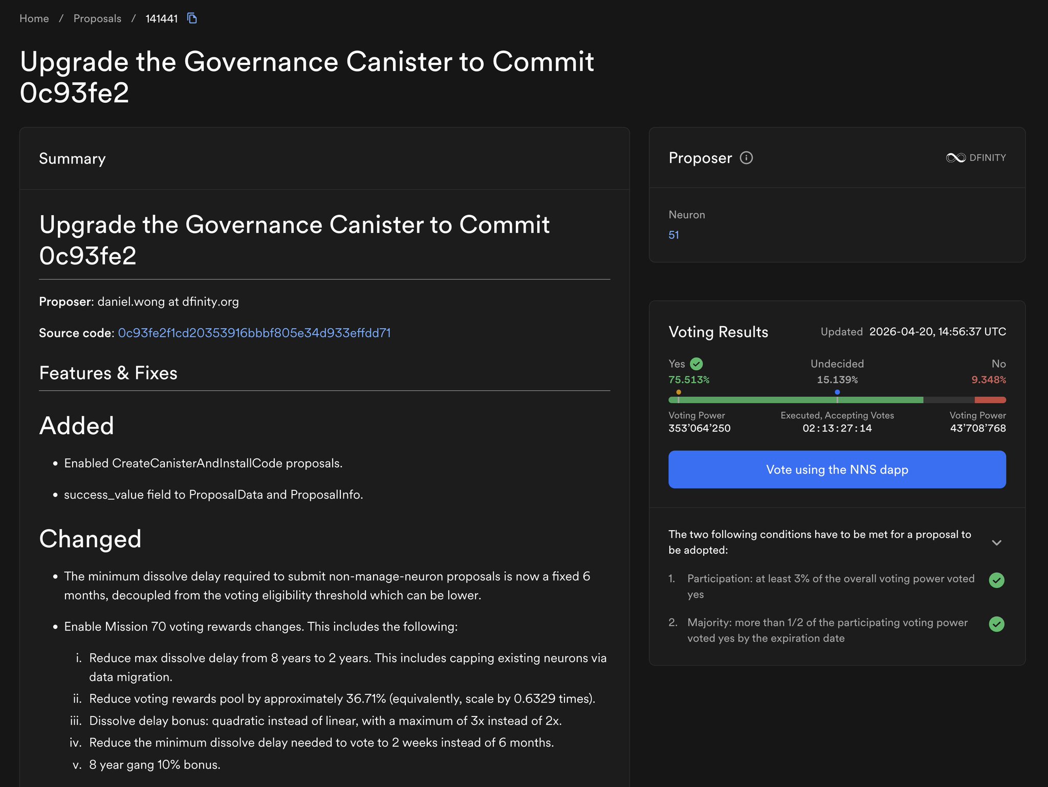Click the DFINITY infinity logo
1048x787 pixels.
pyautogui.click(x=955, y=158)
